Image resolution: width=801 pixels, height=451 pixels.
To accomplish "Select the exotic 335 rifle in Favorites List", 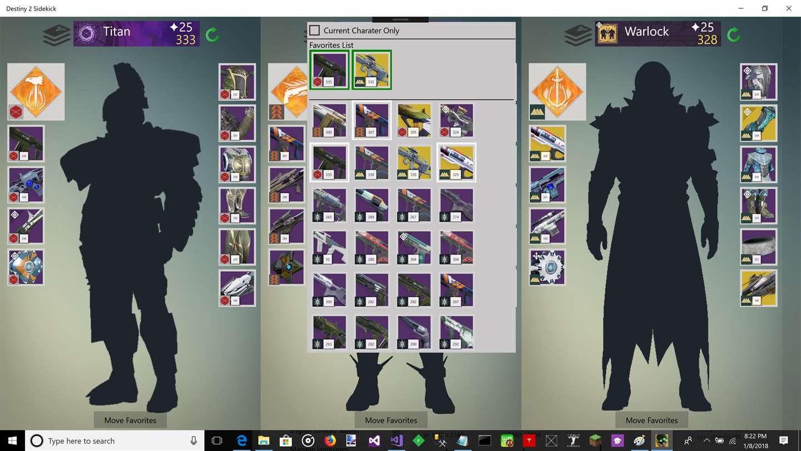I will (x=372, y=70).
